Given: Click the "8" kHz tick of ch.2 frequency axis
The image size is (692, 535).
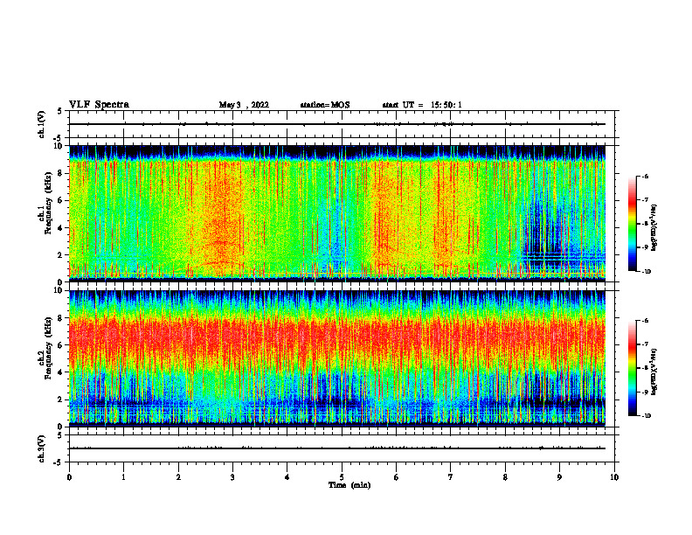Looking at the screenshot, I should (60, 318).
